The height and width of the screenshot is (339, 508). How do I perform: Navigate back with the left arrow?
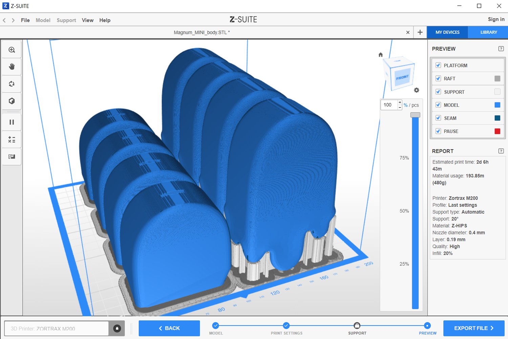click(x=4, y=20)
